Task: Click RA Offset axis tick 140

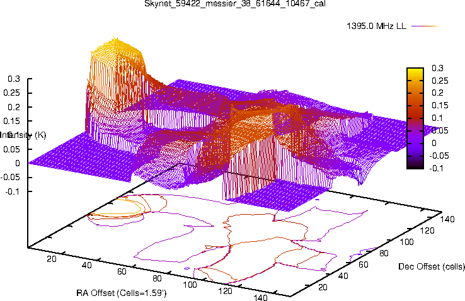Action: [260, 297]
